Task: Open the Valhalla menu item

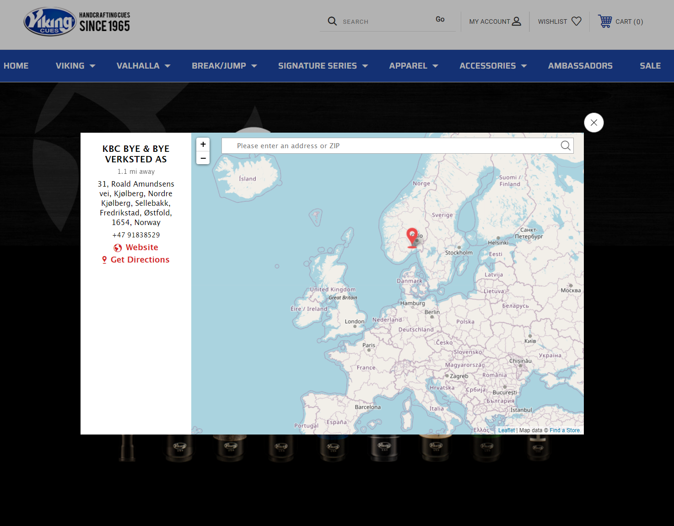Action: pyautogui.click(x=138, y=66)
